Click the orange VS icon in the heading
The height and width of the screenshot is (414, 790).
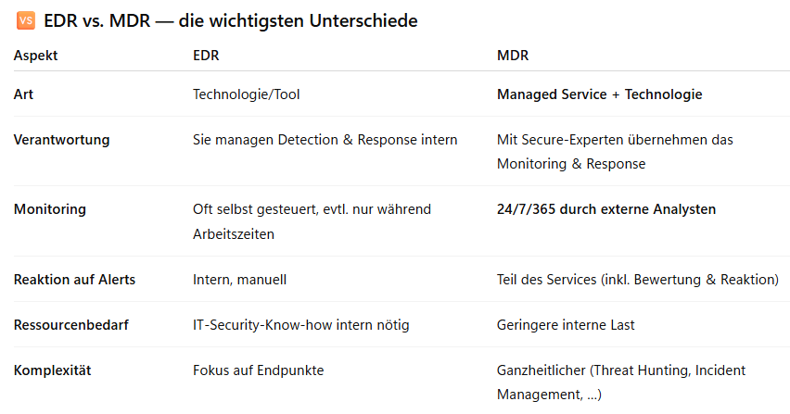25,20
